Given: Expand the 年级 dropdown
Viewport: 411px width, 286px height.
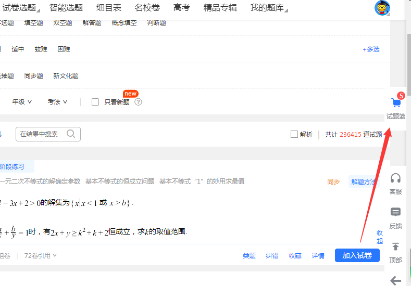Looking at the screenshot, I should [22, 102].
